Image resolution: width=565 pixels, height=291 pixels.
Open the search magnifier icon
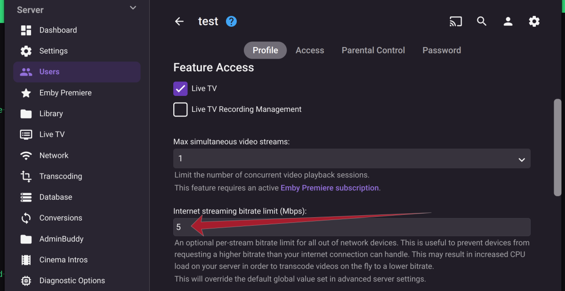(x=482, y=22)
